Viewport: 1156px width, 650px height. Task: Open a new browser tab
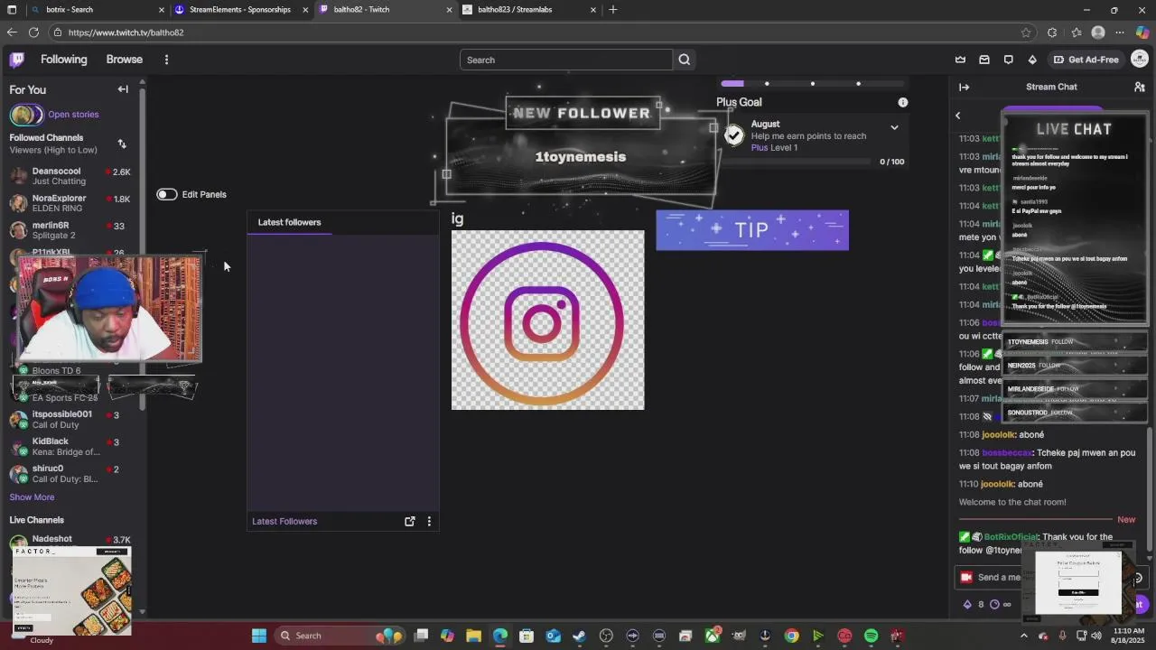coord(613,9)
